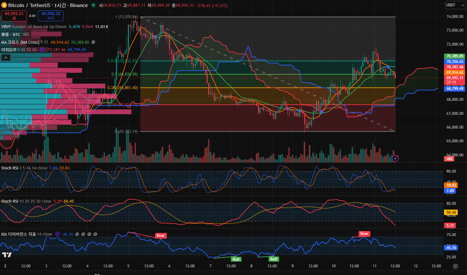Click the green market status dot
The width and height of the screenshot is (467, 275).
93,5
